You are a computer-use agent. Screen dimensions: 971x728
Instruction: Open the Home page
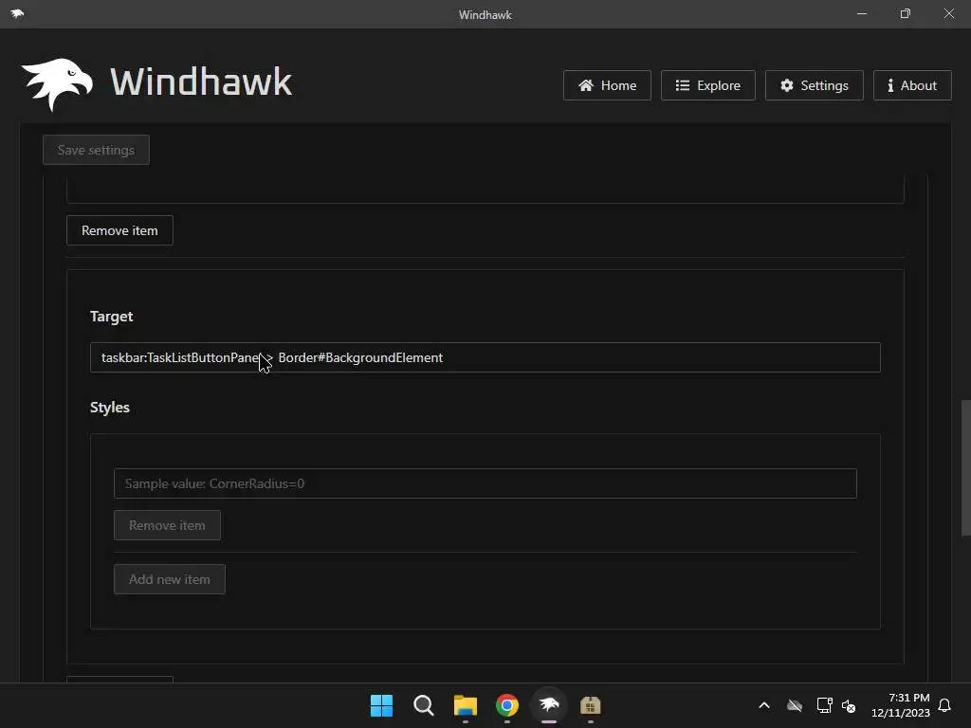point(607,85)
